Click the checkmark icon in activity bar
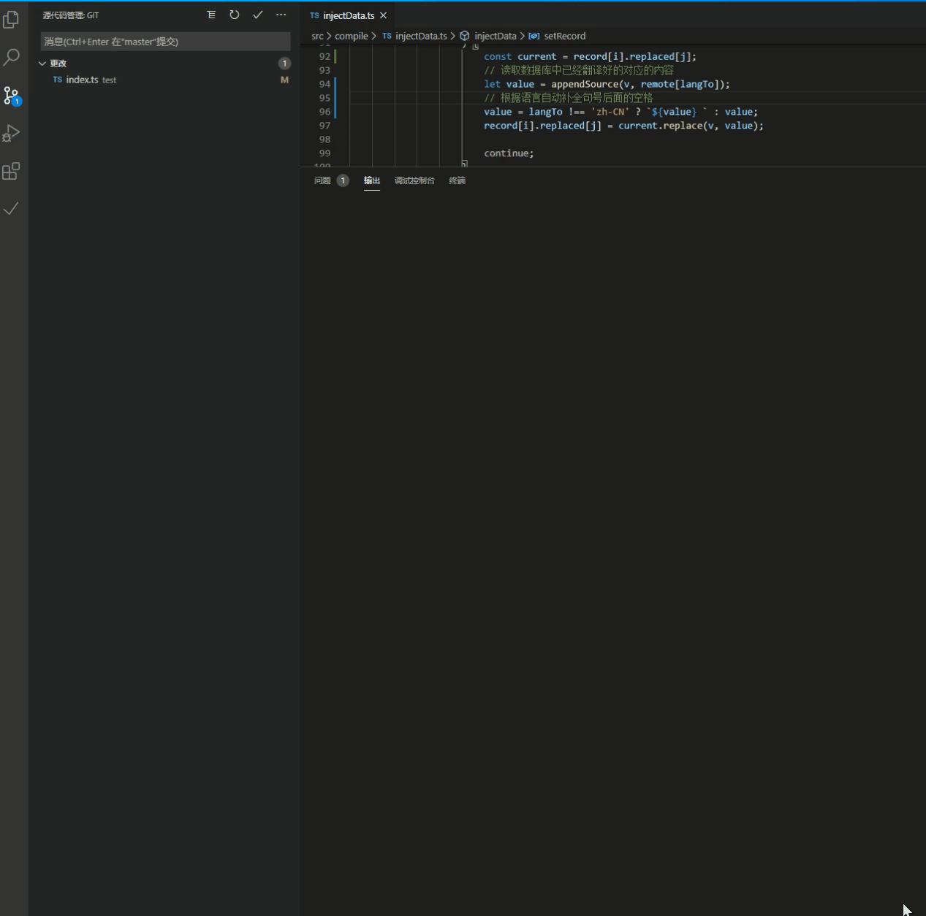 pos(12,209)
